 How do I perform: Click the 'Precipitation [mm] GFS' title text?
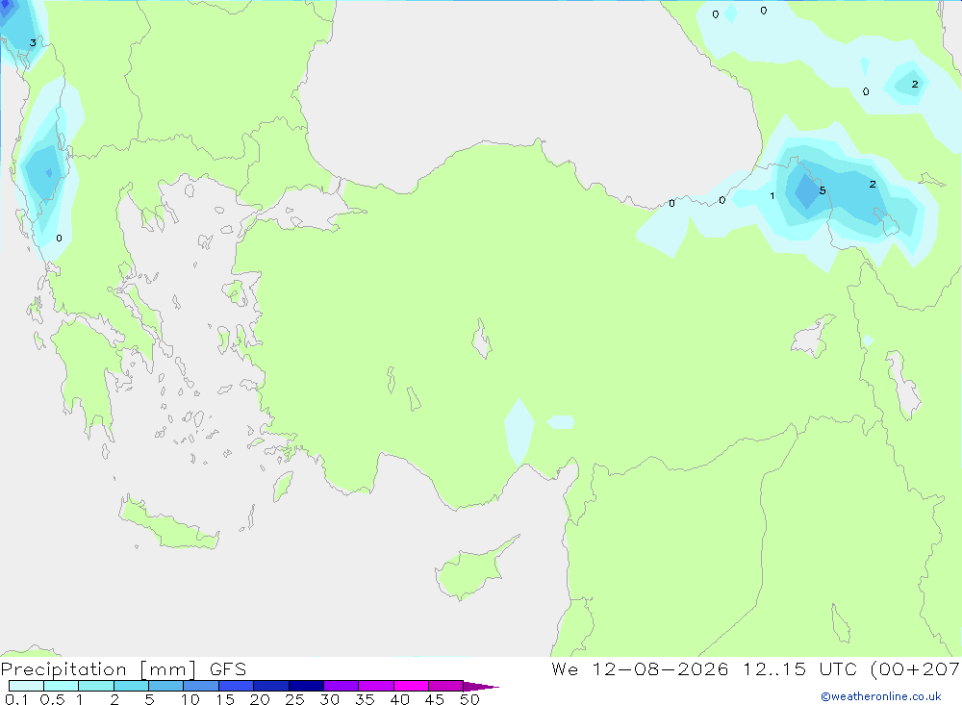pyautogui.click(x=123, y=669)
